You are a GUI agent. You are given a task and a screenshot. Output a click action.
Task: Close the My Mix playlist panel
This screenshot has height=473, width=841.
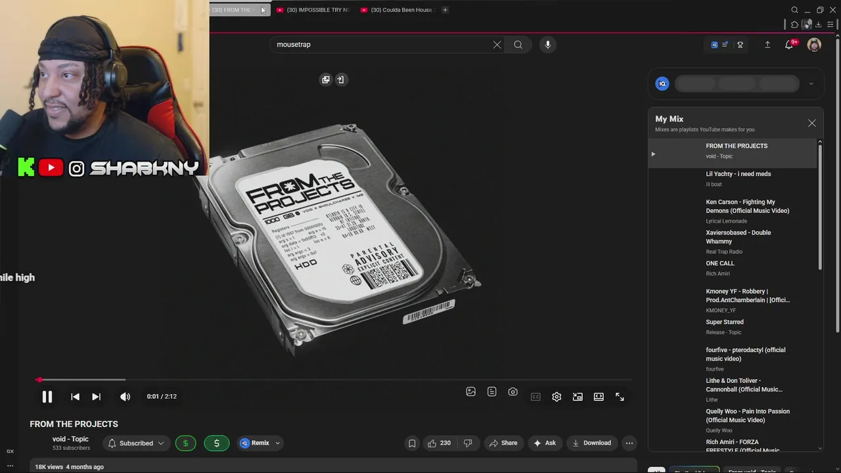click(x=812, y=124)
